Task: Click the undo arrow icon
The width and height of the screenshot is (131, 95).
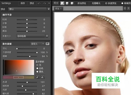Action: coord(39,3)
